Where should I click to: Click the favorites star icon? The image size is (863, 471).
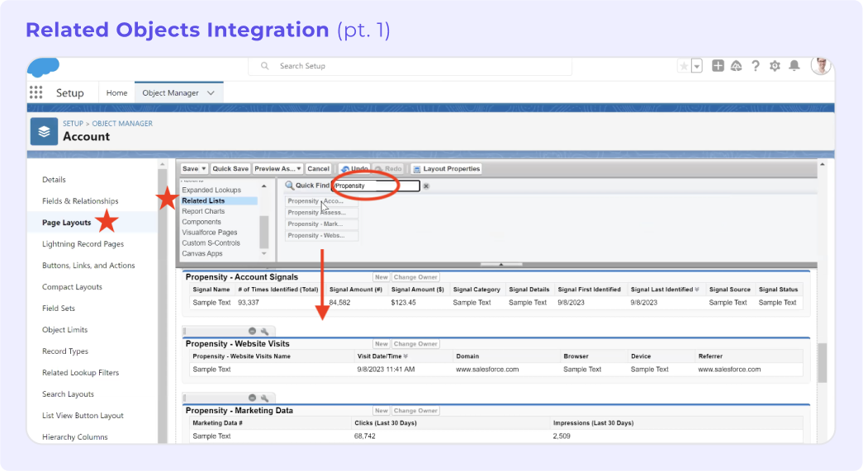[x=684, y=66]
